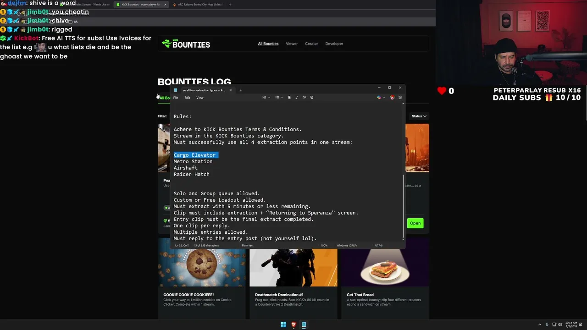Click the microphone tray icon

coord(547,324)
